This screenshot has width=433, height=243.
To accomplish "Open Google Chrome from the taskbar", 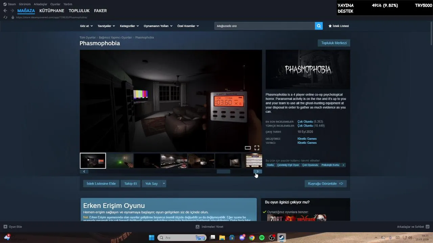I will click(x=252, y=238).
